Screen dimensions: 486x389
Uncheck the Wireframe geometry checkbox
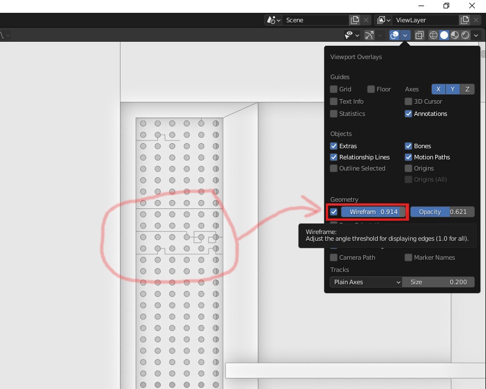[334, 212]
